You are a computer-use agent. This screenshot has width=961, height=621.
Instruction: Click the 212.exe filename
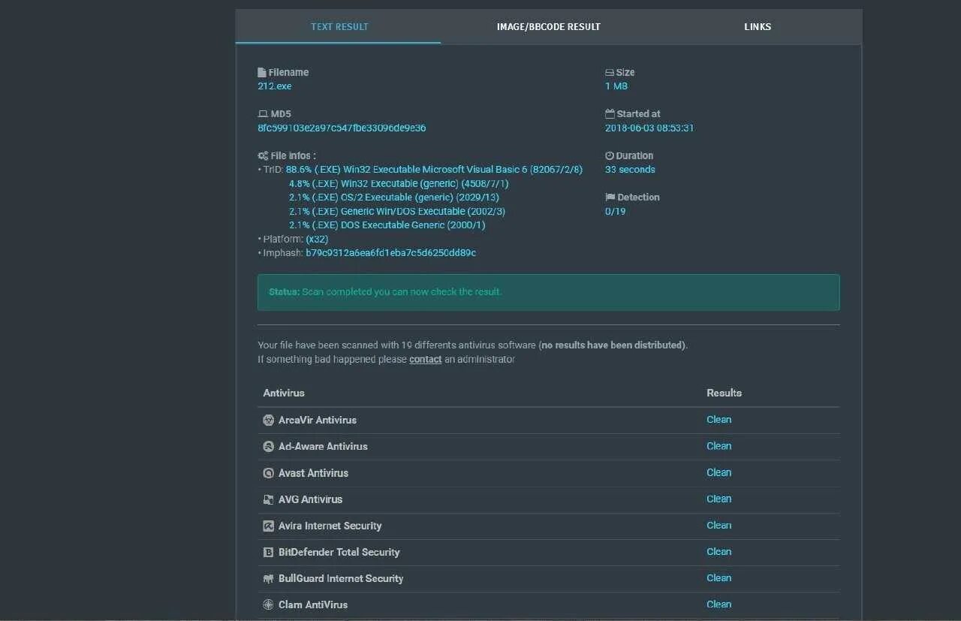[275, 86]
